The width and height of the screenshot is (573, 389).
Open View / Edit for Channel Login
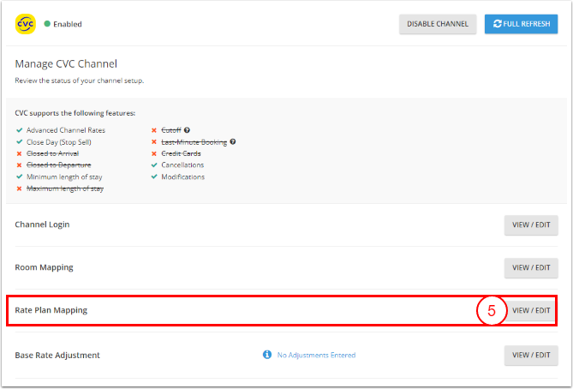[531, 224]
